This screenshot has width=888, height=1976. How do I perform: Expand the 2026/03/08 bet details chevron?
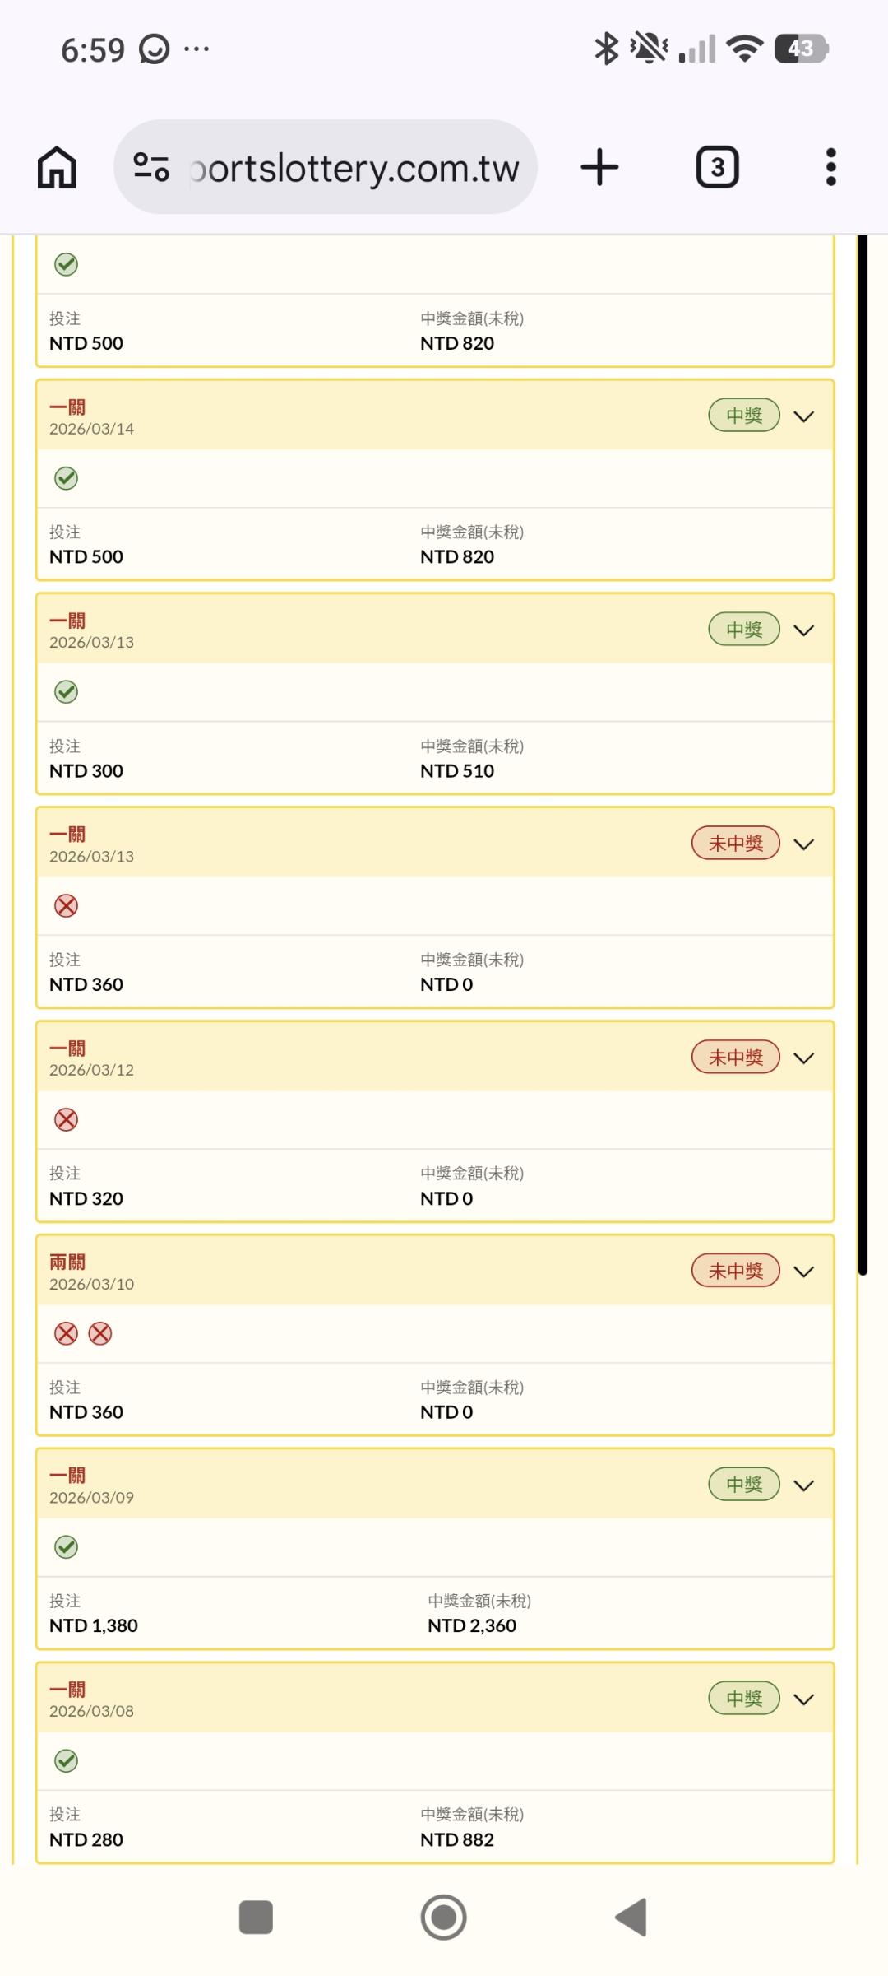click(803, 1699)
